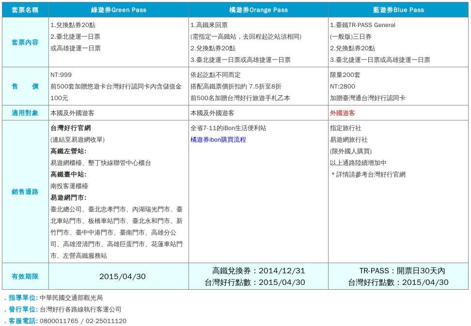Click the Green Pass expiry 2015/04/30
This screenshot has height=326, width=471.
pos(123,277)
